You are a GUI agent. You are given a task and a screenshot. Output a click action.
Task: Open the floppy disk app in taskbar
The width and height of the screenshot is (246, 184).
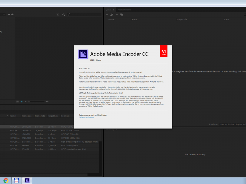(17, 181)
